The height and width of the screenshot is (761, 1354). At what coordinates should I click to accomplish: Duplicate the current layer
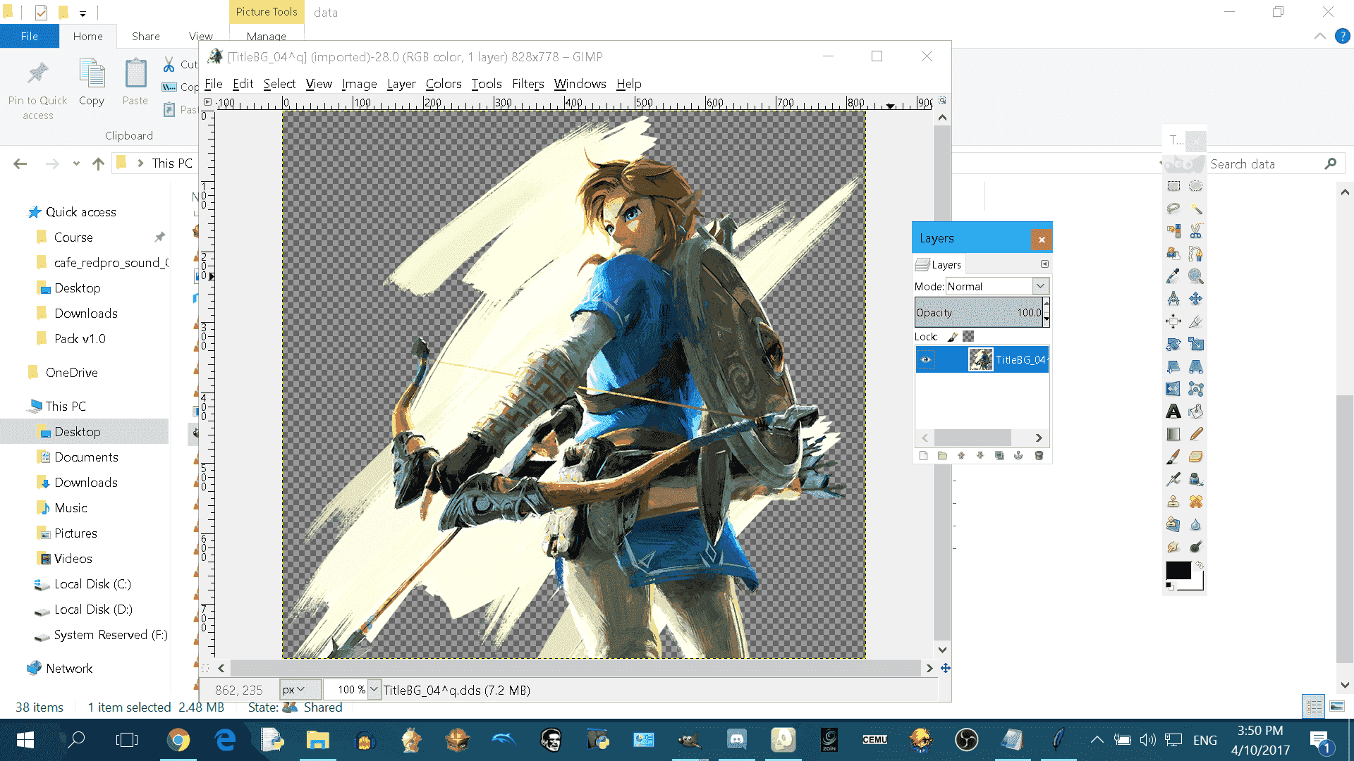tap(999, 456)
